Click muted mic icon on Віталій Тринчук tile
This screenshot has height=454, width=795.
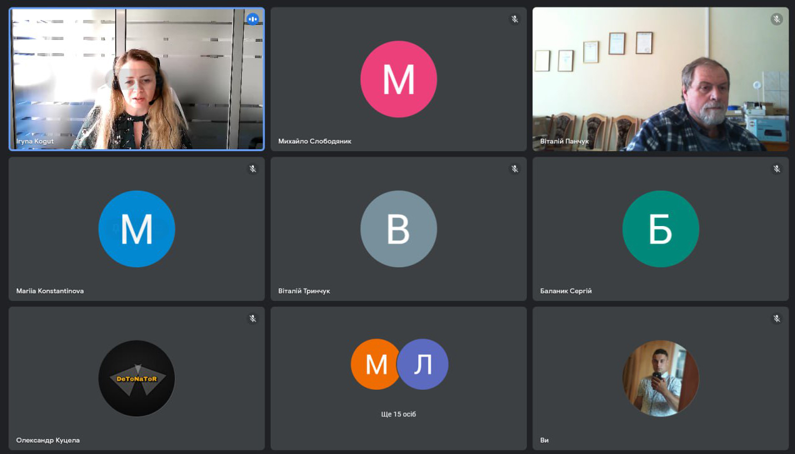pyautogui.click(x=514, y=169)
